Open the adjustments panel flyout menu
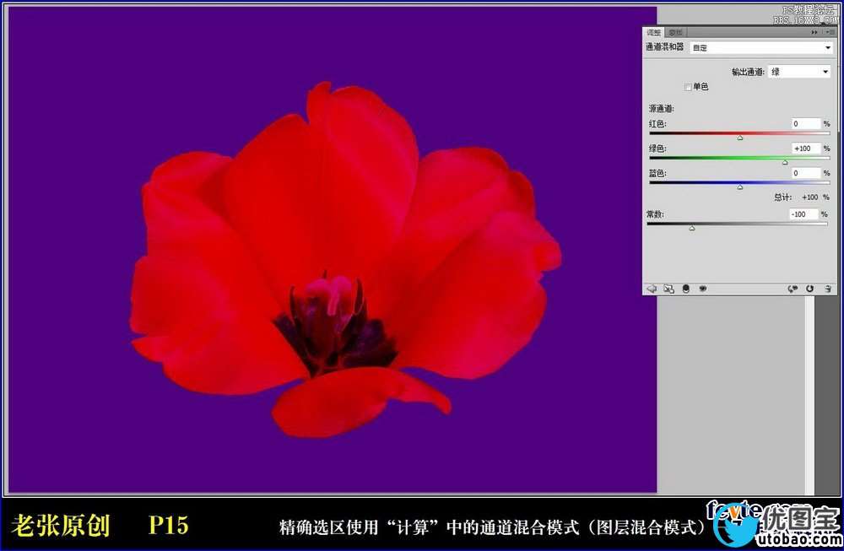 point(830,33)
